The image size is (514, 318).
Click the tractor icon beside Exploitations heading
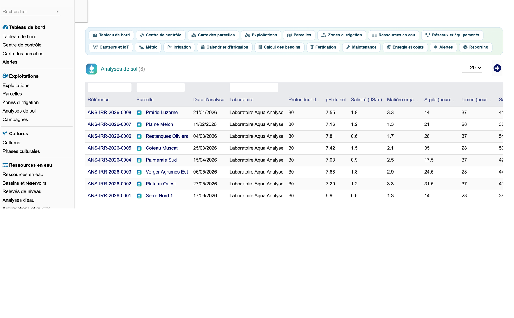[x=5, y=76]
